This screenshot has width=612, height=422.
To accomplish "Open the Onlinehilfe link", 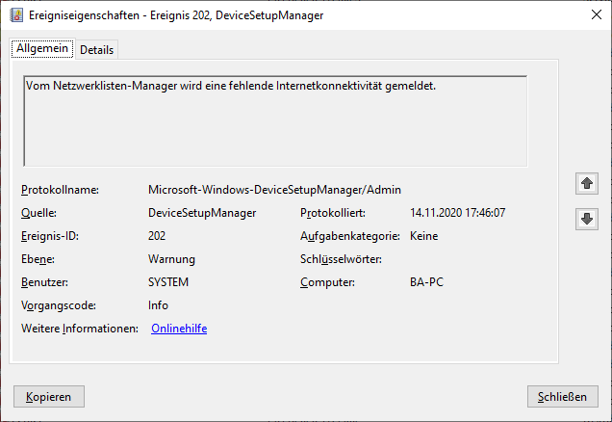I will tap(179, 329).
